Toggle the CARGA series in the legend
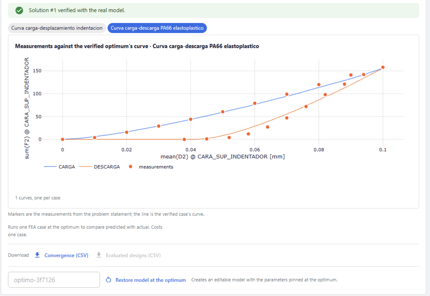The width and height of the screenshot is (430, 296). coord(60,167)
